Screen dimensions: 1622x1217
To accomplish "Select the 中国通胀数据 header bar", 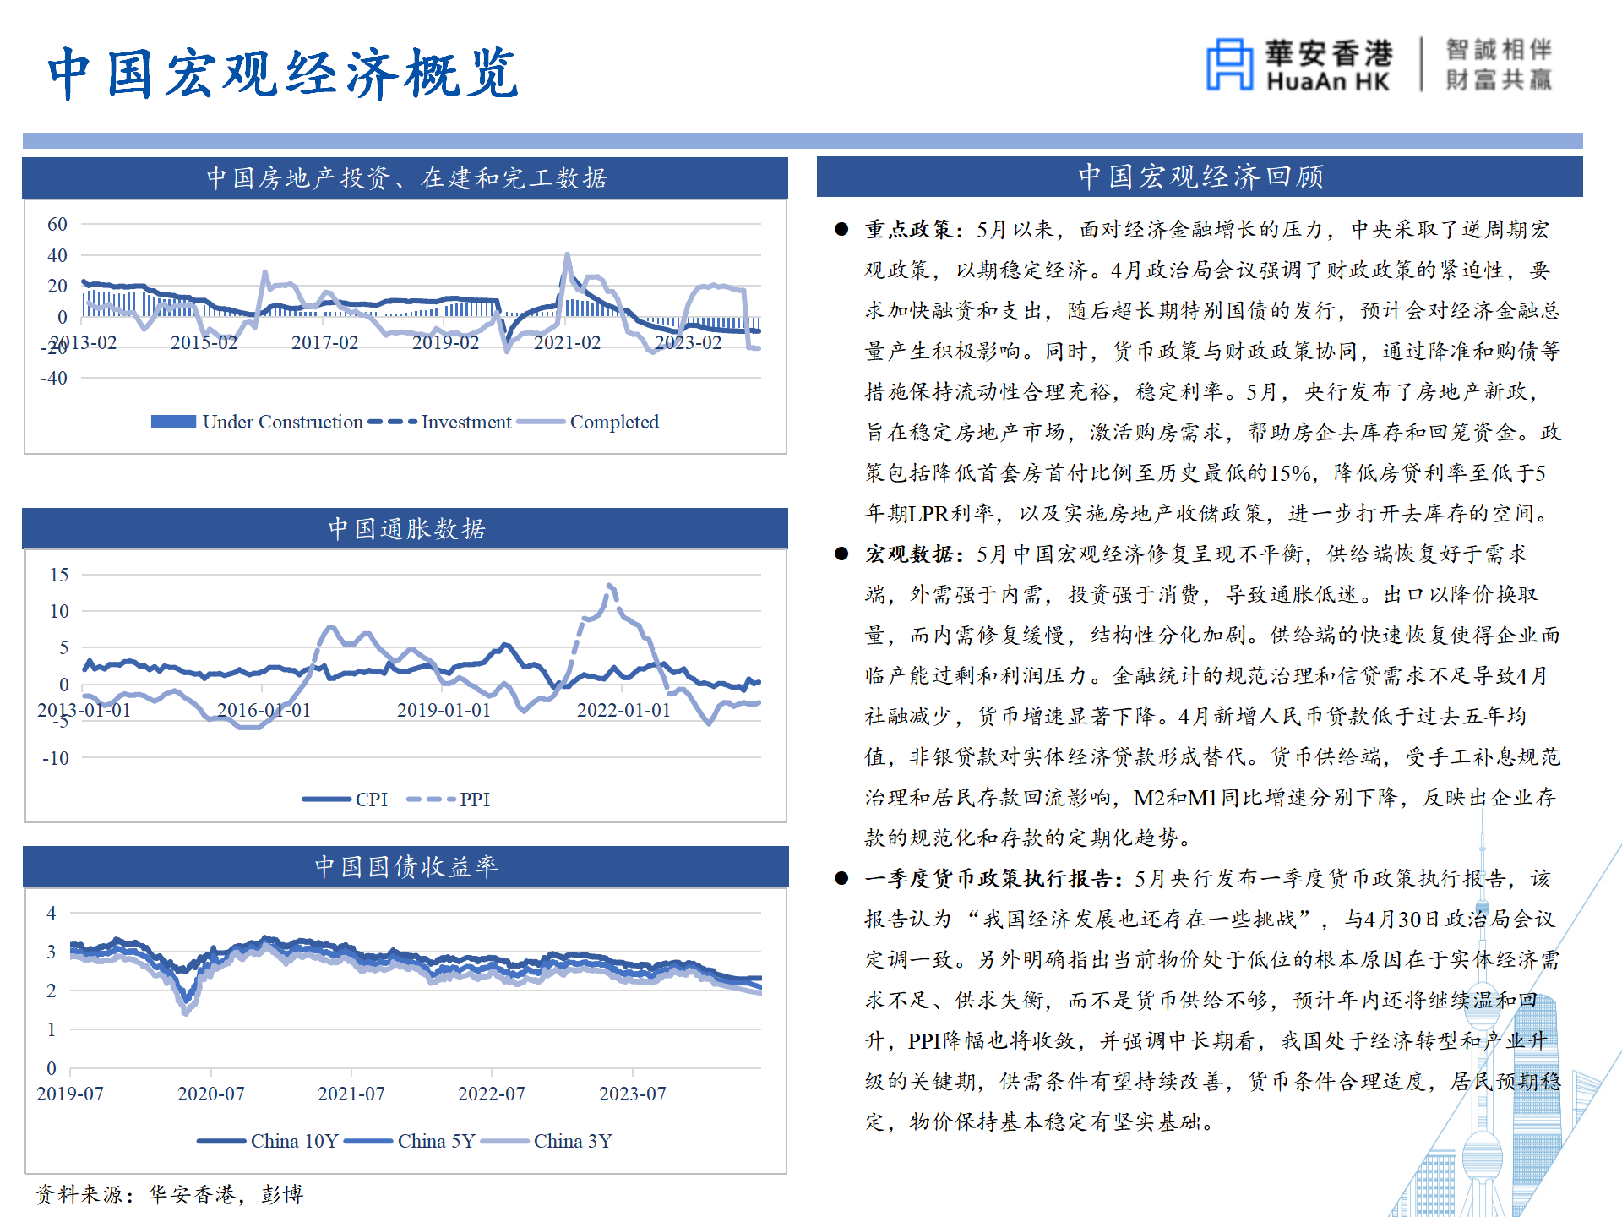I will click(405, 528).
